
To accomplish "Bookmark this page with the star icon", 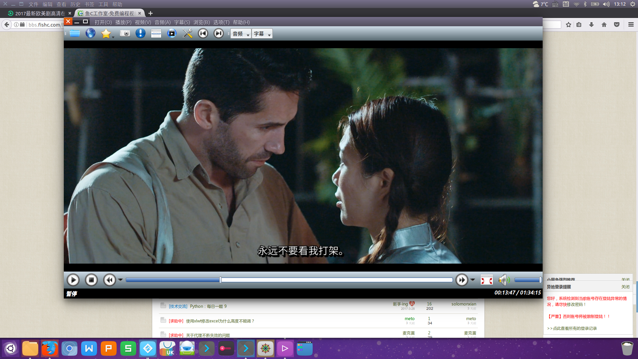I will pyautogui.click(x=569, y=25).
